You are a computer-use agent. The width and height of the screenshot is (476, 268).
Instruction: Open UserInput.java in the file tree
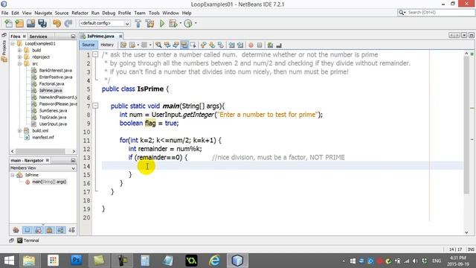coord(53,124)
